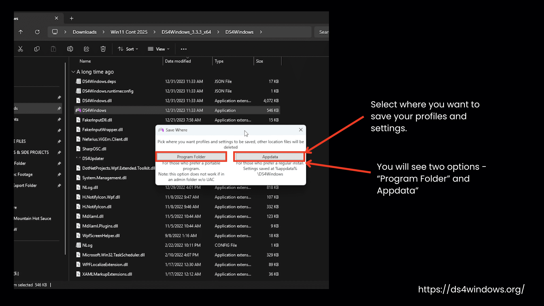
Task: Click the DS4Updater file icon
Action: [78, 158]
